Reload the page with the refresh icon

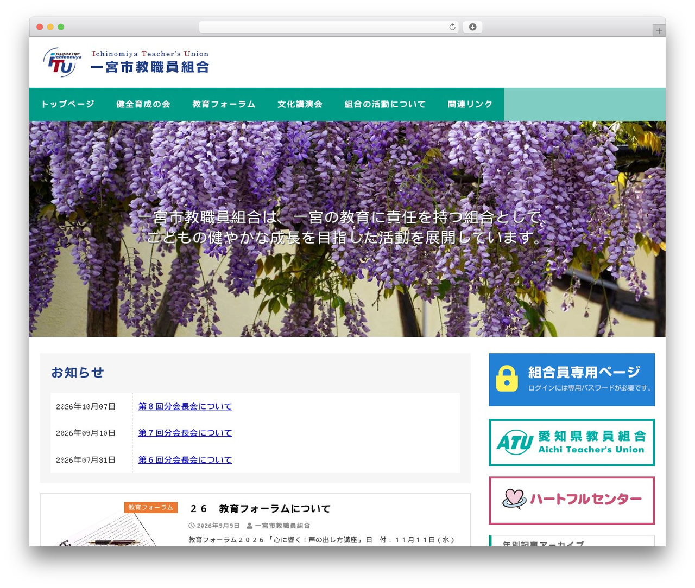click(x=452, y=27)
